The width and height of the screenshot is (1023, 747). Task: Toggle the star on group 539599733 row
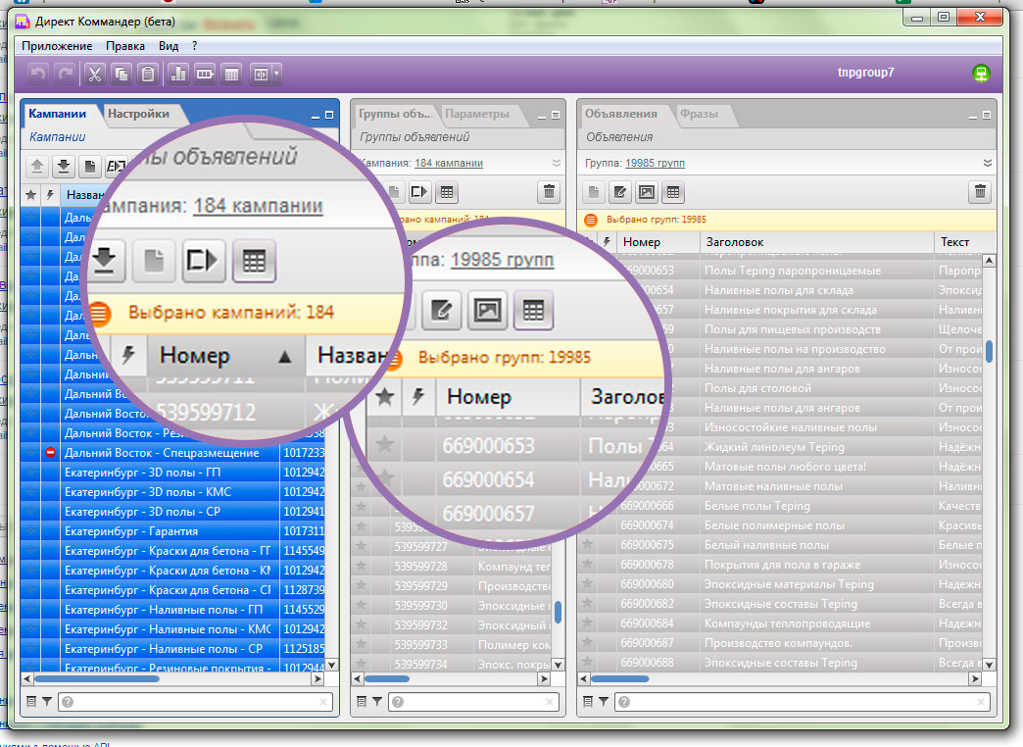tap(361, 644)
